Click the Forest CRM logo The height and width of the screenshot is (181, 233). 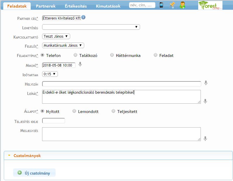coord(210,5)
